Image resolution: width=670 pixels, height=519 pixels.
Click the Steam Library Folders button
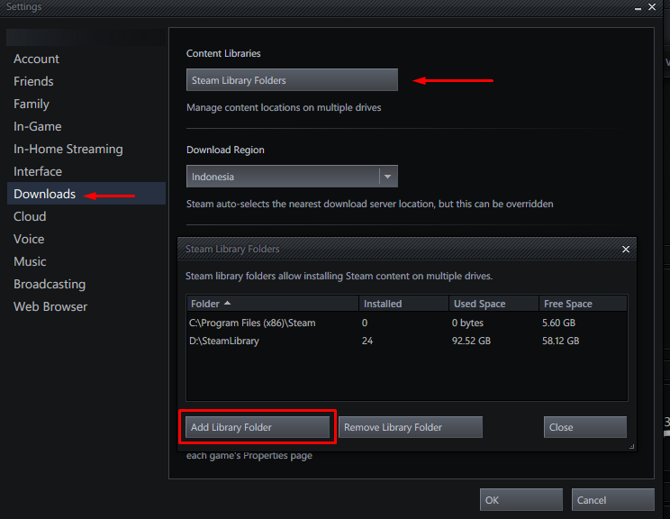tap(292, 80)
